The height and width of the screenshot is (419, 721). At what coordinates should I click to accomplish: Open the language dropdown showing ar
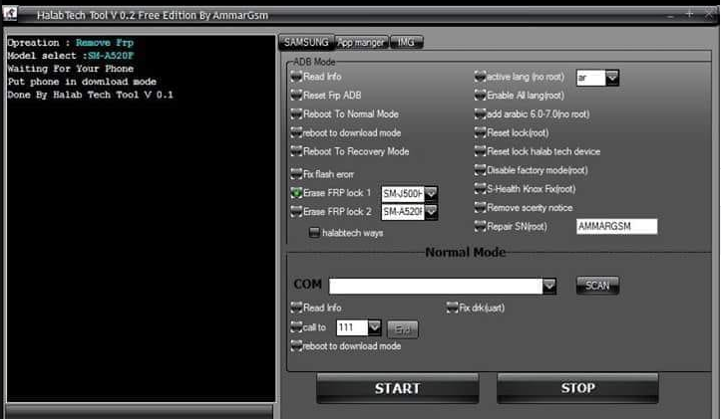(x=612, y=78)
